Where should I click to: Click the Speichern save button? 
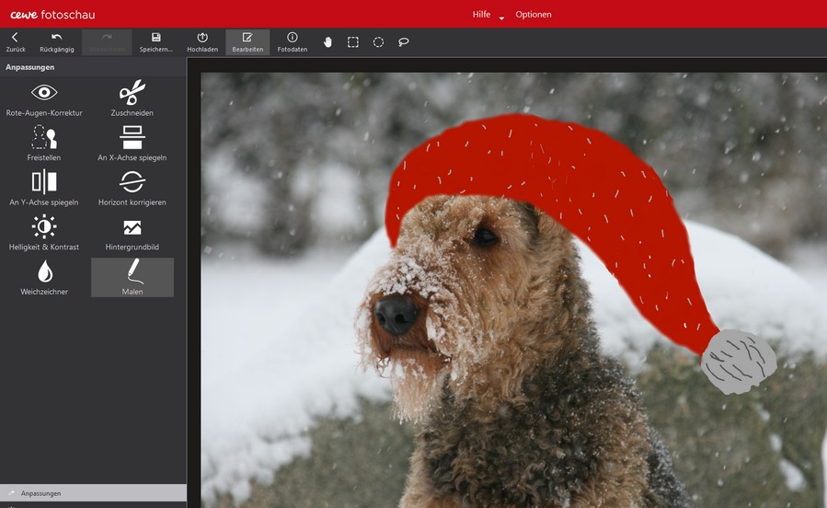[155, 42]
